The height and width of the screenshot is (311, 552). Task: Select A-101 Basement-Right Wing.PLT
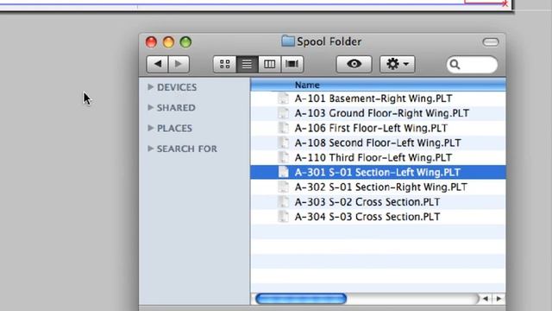click(378, 98)
